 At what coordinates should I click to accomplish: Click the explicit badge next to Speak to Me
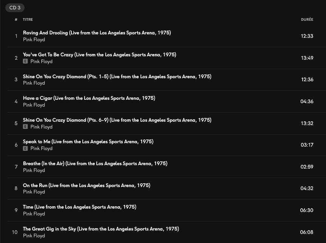click(25, 149)
